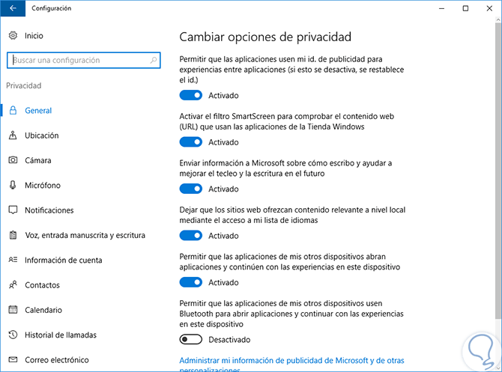Click the back arrow in the title bar
Screen dimensions: 502x372
click(13, 8)
